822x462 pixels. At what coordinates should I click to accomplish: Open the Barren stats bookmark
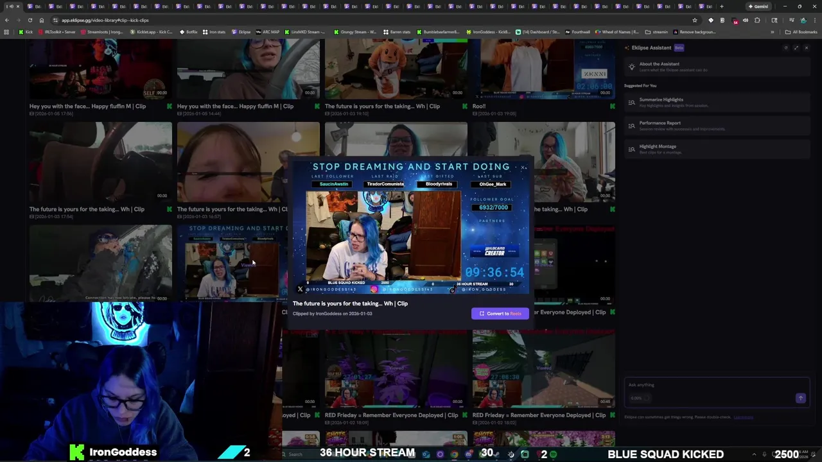[397, 31]
